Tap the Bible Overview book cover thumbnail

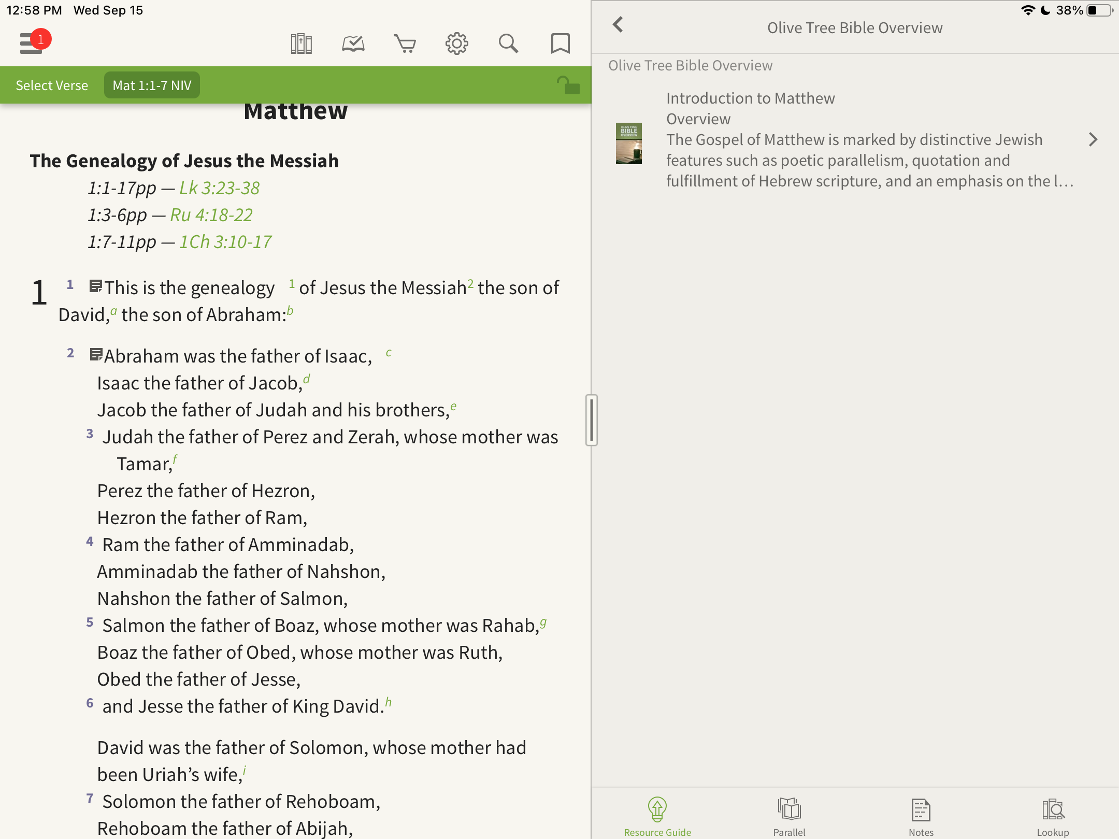pos(628,143)
